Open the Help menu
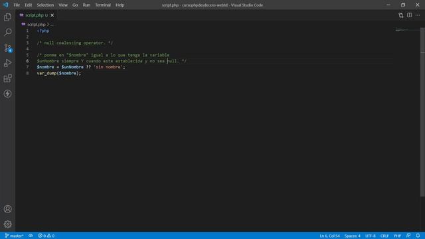This screenshot has height=239, width=425. click(x=120, y=5)
